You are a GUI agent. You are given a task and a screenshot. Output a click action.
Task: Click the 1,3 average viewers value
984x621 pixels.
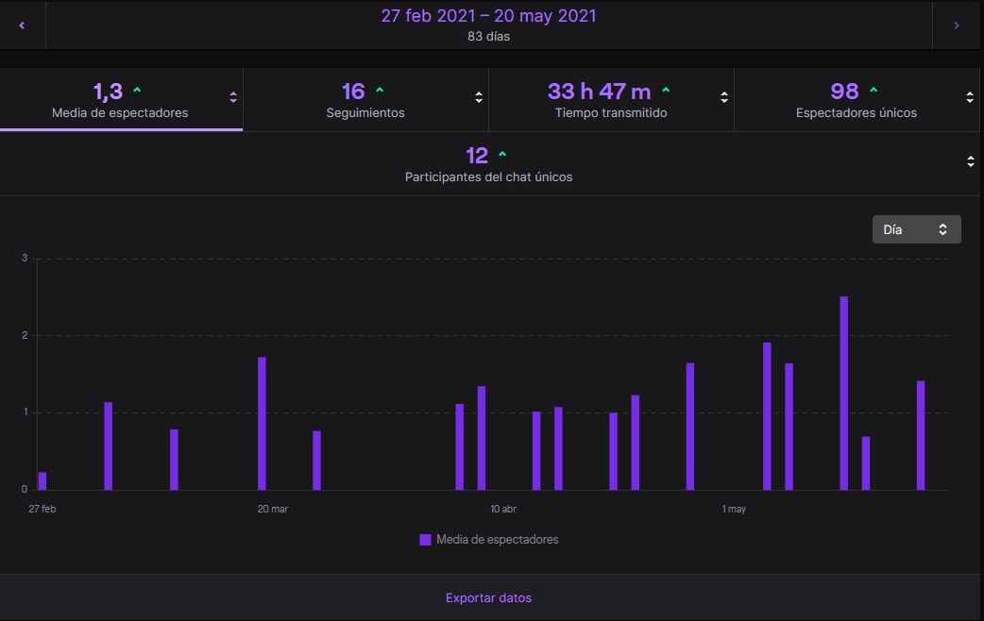coord(108,92)
